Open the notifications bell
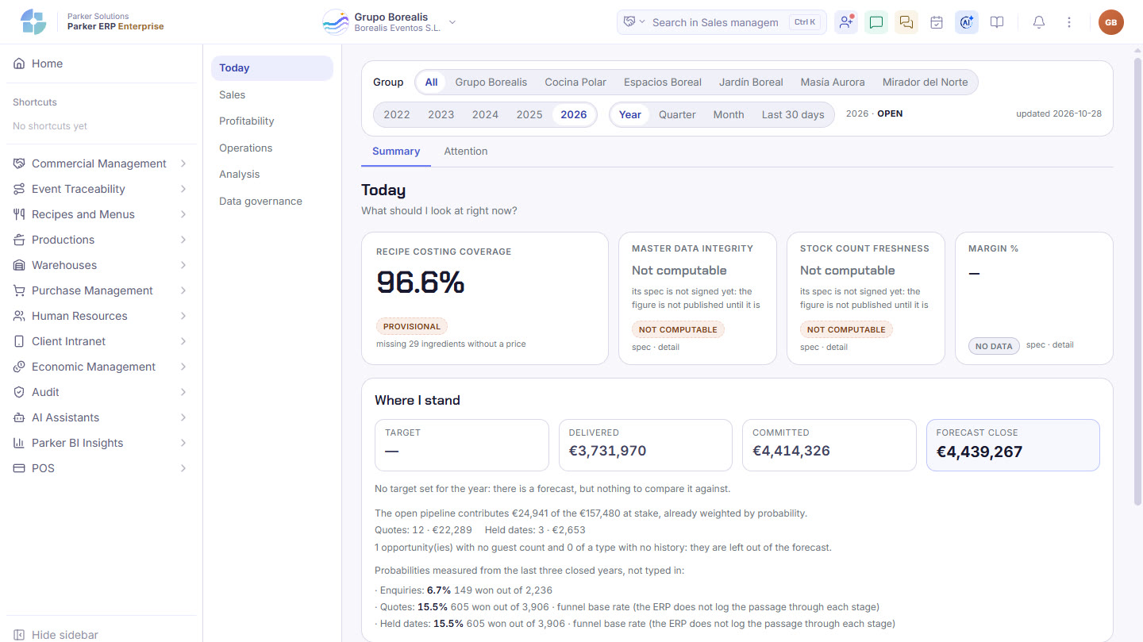 coord(1039,22)
